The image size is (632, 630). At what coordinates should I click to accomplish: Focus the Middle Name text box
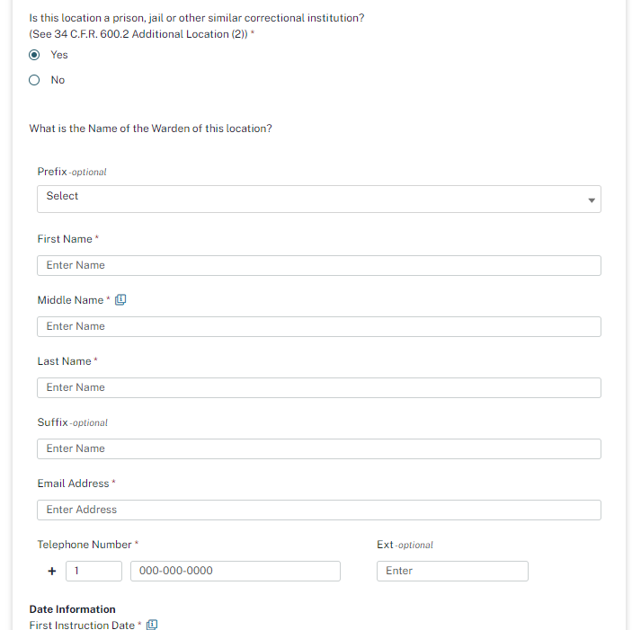pyautogui.click(x=318, y=326)
